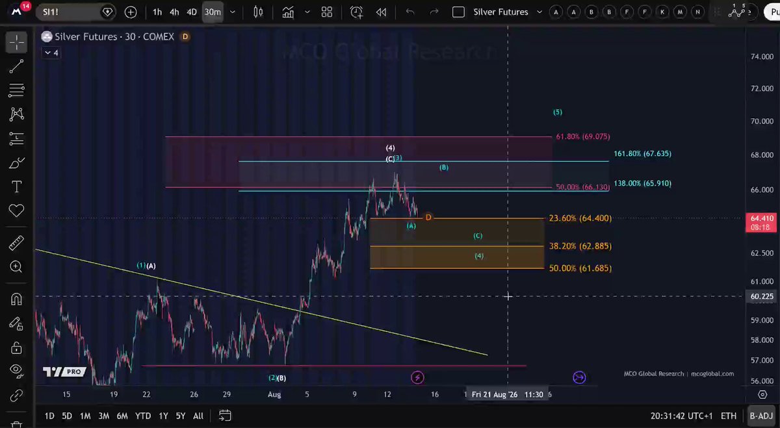Jump to latest bar with purple arrow
Image resolution: width=780 pixels, height=428 pixels.
click(579, 377)
